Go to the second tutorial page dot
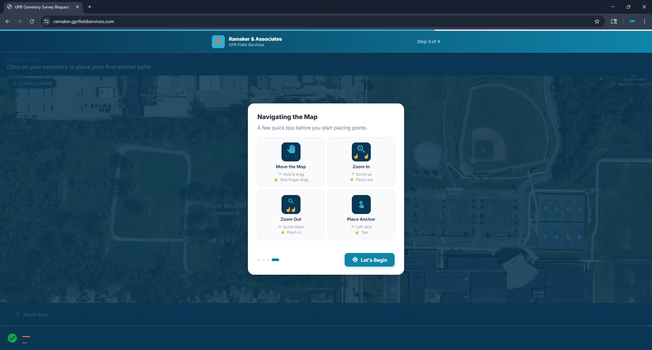Screen dimensions: 652x350 coord(264,260)
